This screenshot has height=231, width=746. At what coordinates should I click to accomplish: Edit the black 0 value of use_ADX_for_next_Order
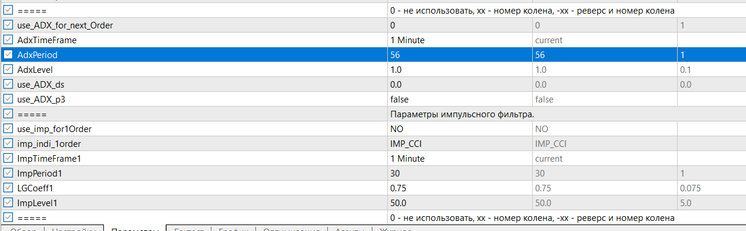click(x=459, y=25)
